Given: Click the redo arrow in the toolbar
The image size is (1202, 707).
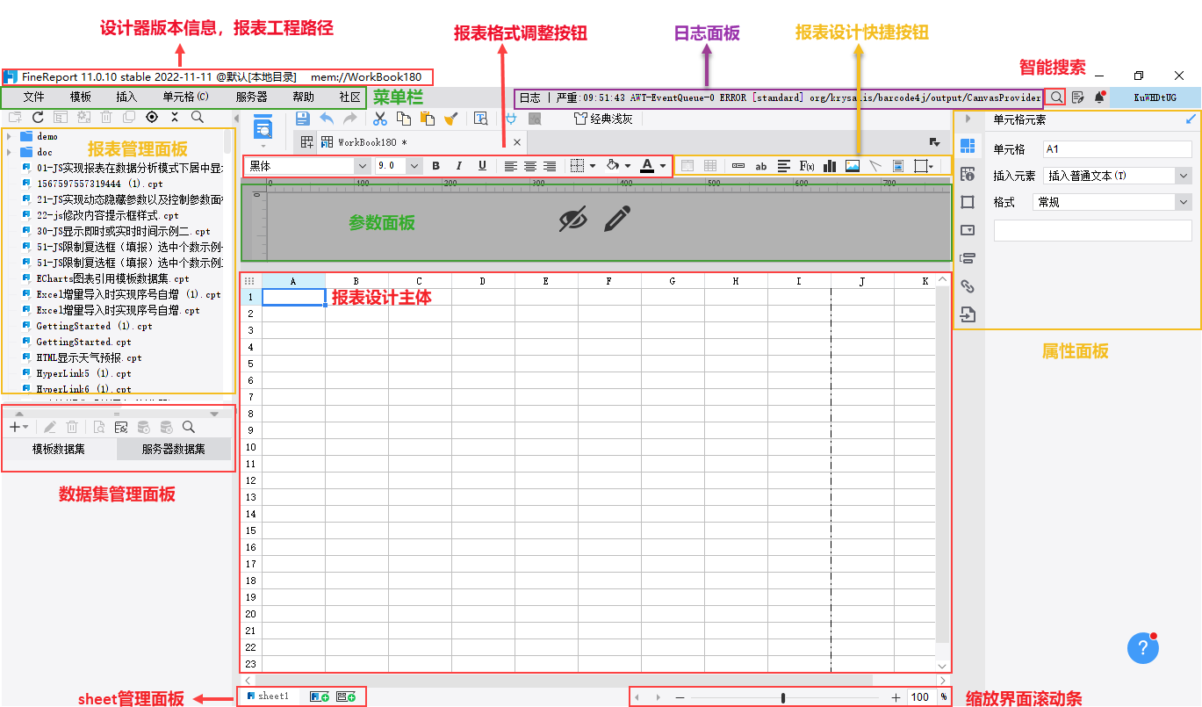Looking at the screenshot, I should (349, 119).
